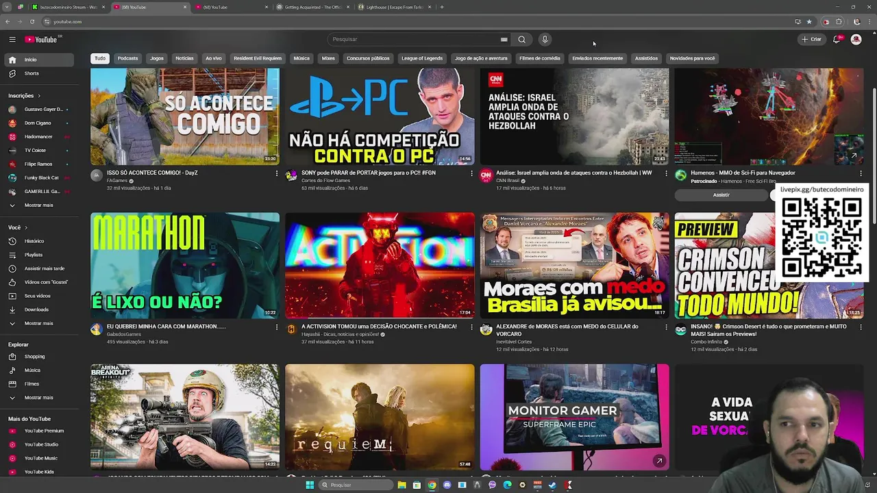The height and width of the screenshot is (493, 877).
Task: Open Você section chevron
Action: [x=26, y=227]
